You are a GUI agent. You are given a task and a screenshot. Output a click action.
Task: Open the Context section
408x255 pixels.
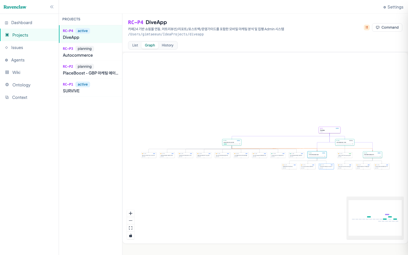[x=20, y=97]
